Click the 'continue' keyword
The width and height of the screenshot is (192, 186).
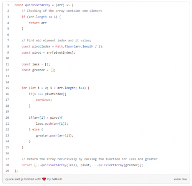43,100
